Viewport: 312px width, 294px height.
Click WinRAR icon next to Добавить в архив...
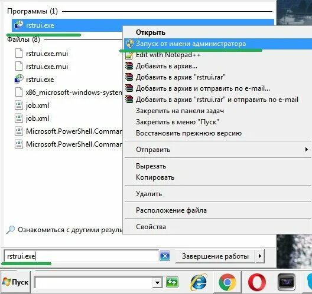pos(129,66)
